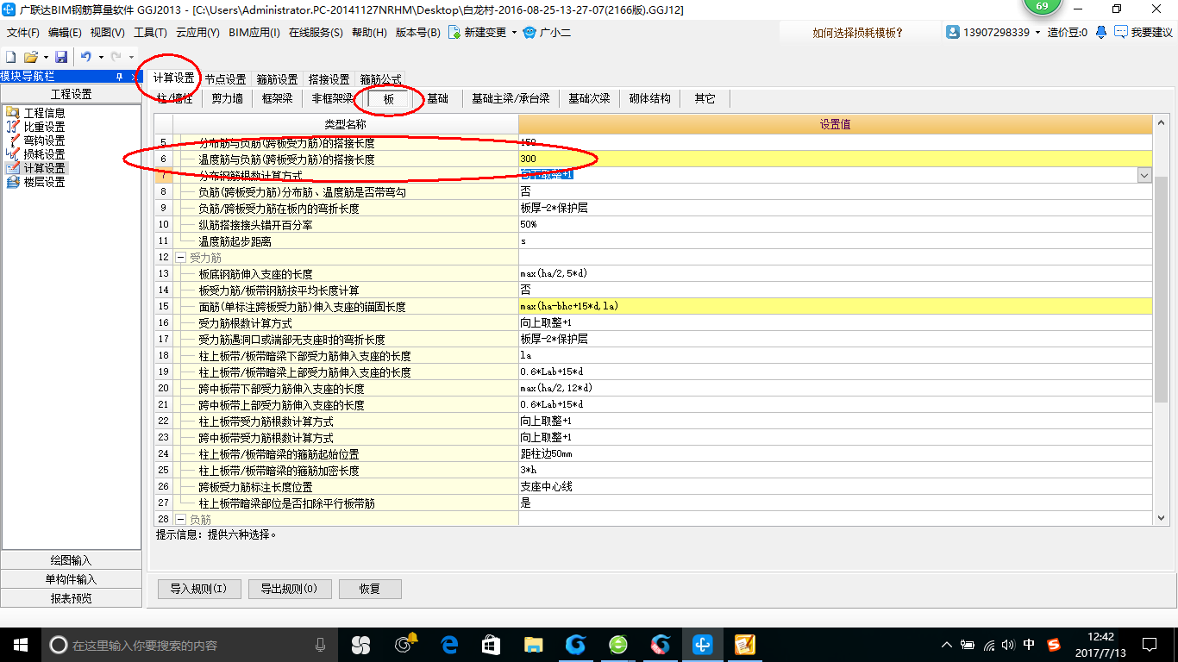Image resolution: width=1178 pixels, height=662 pixels.
Task: Click the Edge browser taskbar icon
Action: [449, 644]
